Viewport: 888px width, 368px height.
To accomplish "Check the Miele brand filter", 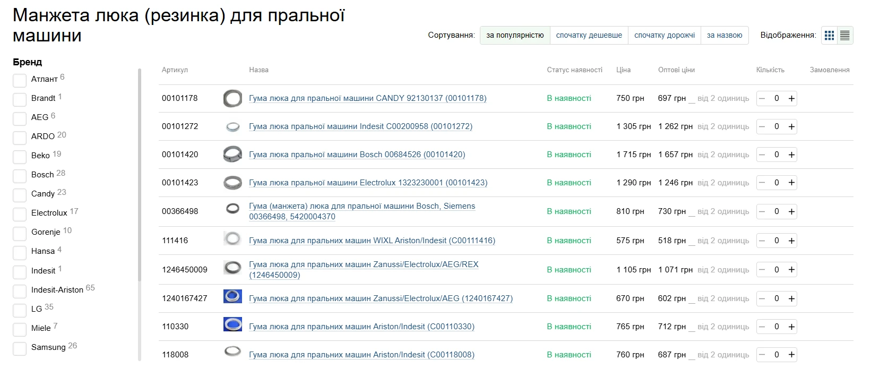I will (20, 329).
